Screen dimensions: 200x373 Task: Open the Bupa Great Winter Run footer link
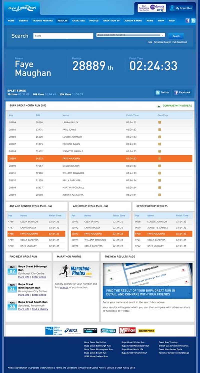tap(133, 342)
